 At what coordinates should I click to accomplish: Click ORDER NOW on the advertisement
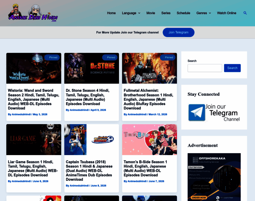pyautogui.click(x=199, y=198)
